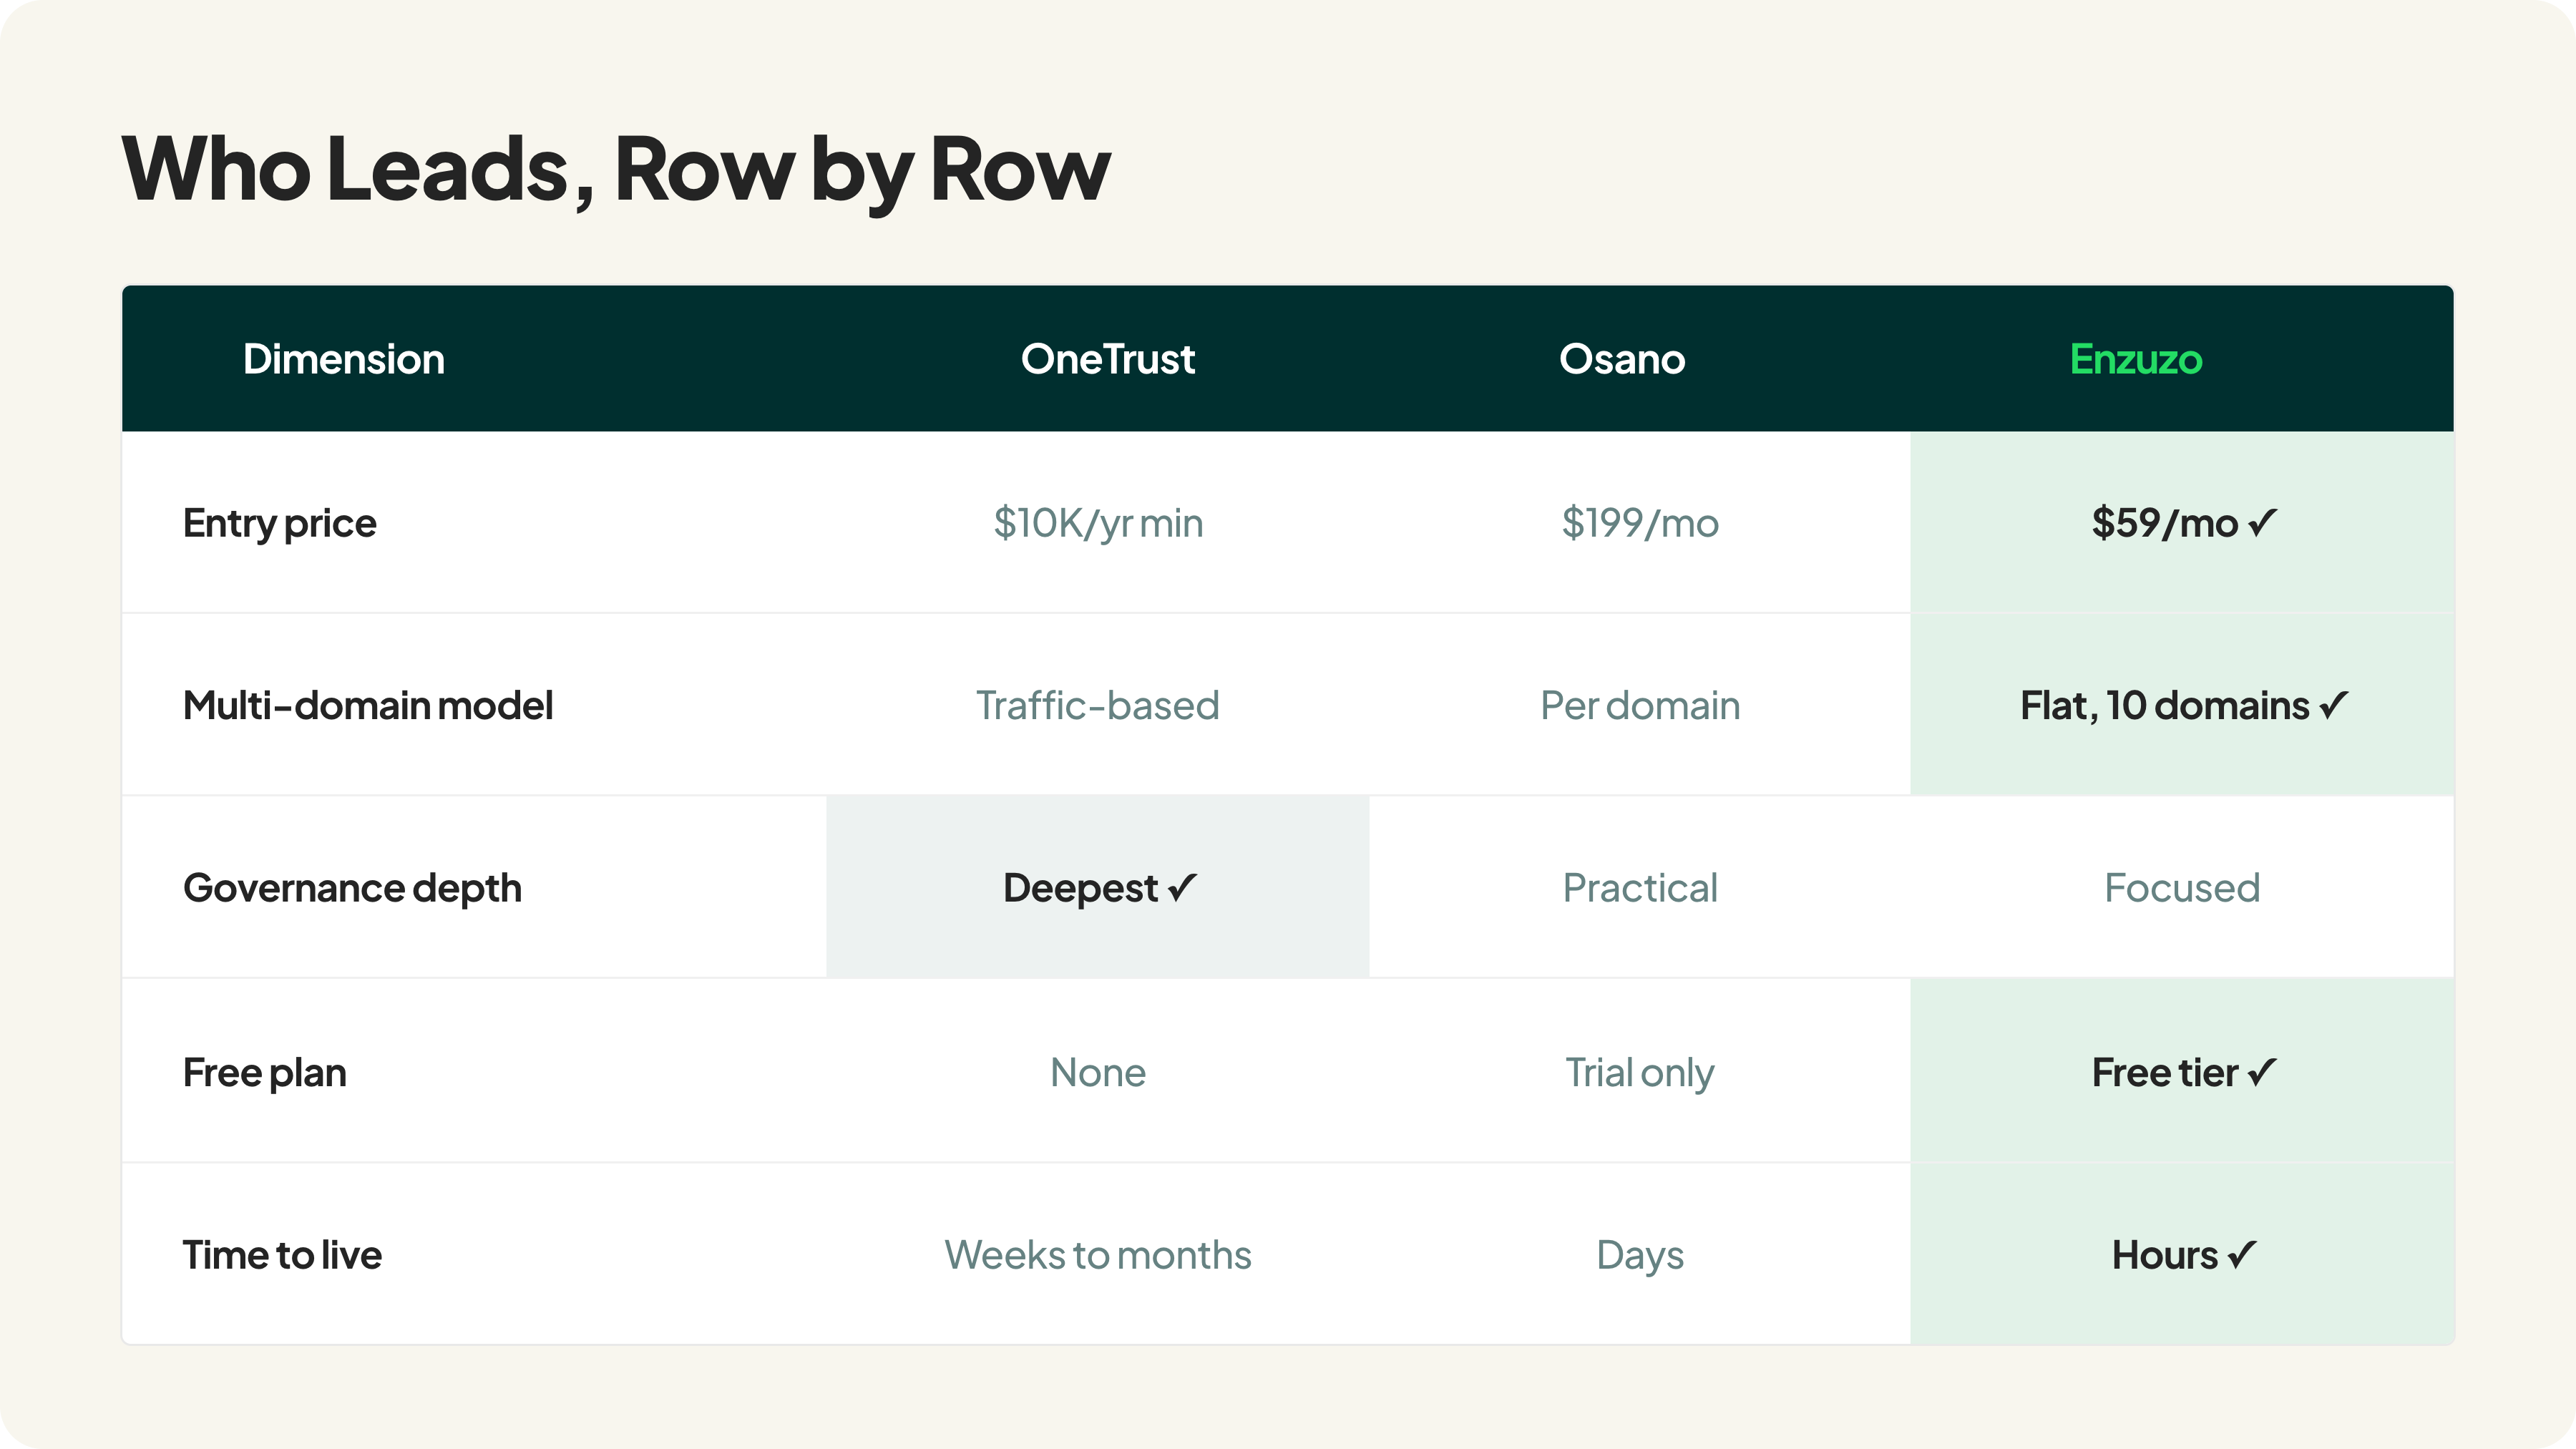The height and width of the screenshot is (1449, 2576).
Task: Select the Multi-domain model row label
Action: coord(367,705)
